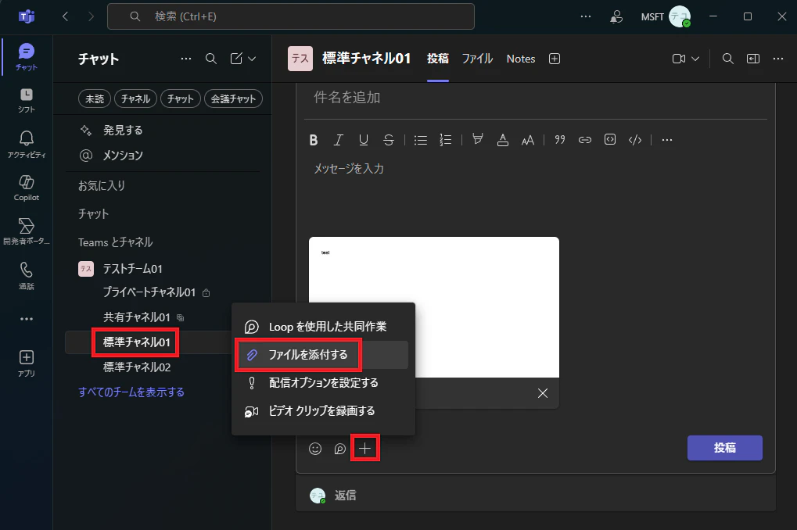Choose Set delivery options entry
The image size is (797, 530).
(x=323, y=382)
